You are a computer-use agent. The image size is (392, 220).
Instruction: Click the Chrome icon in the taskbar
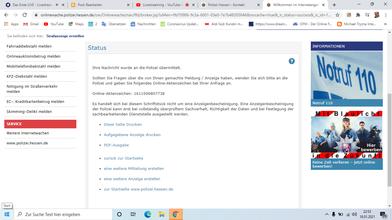tap(176, 214)
